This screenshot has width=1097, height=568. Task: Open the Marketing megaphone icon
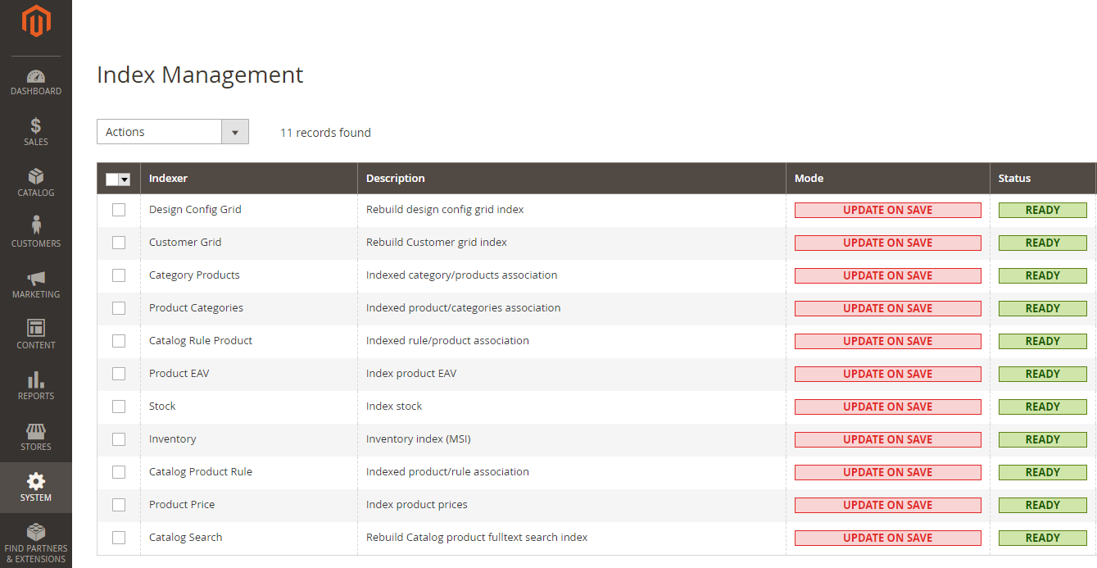pyautogui.click(x=35, y=284)
